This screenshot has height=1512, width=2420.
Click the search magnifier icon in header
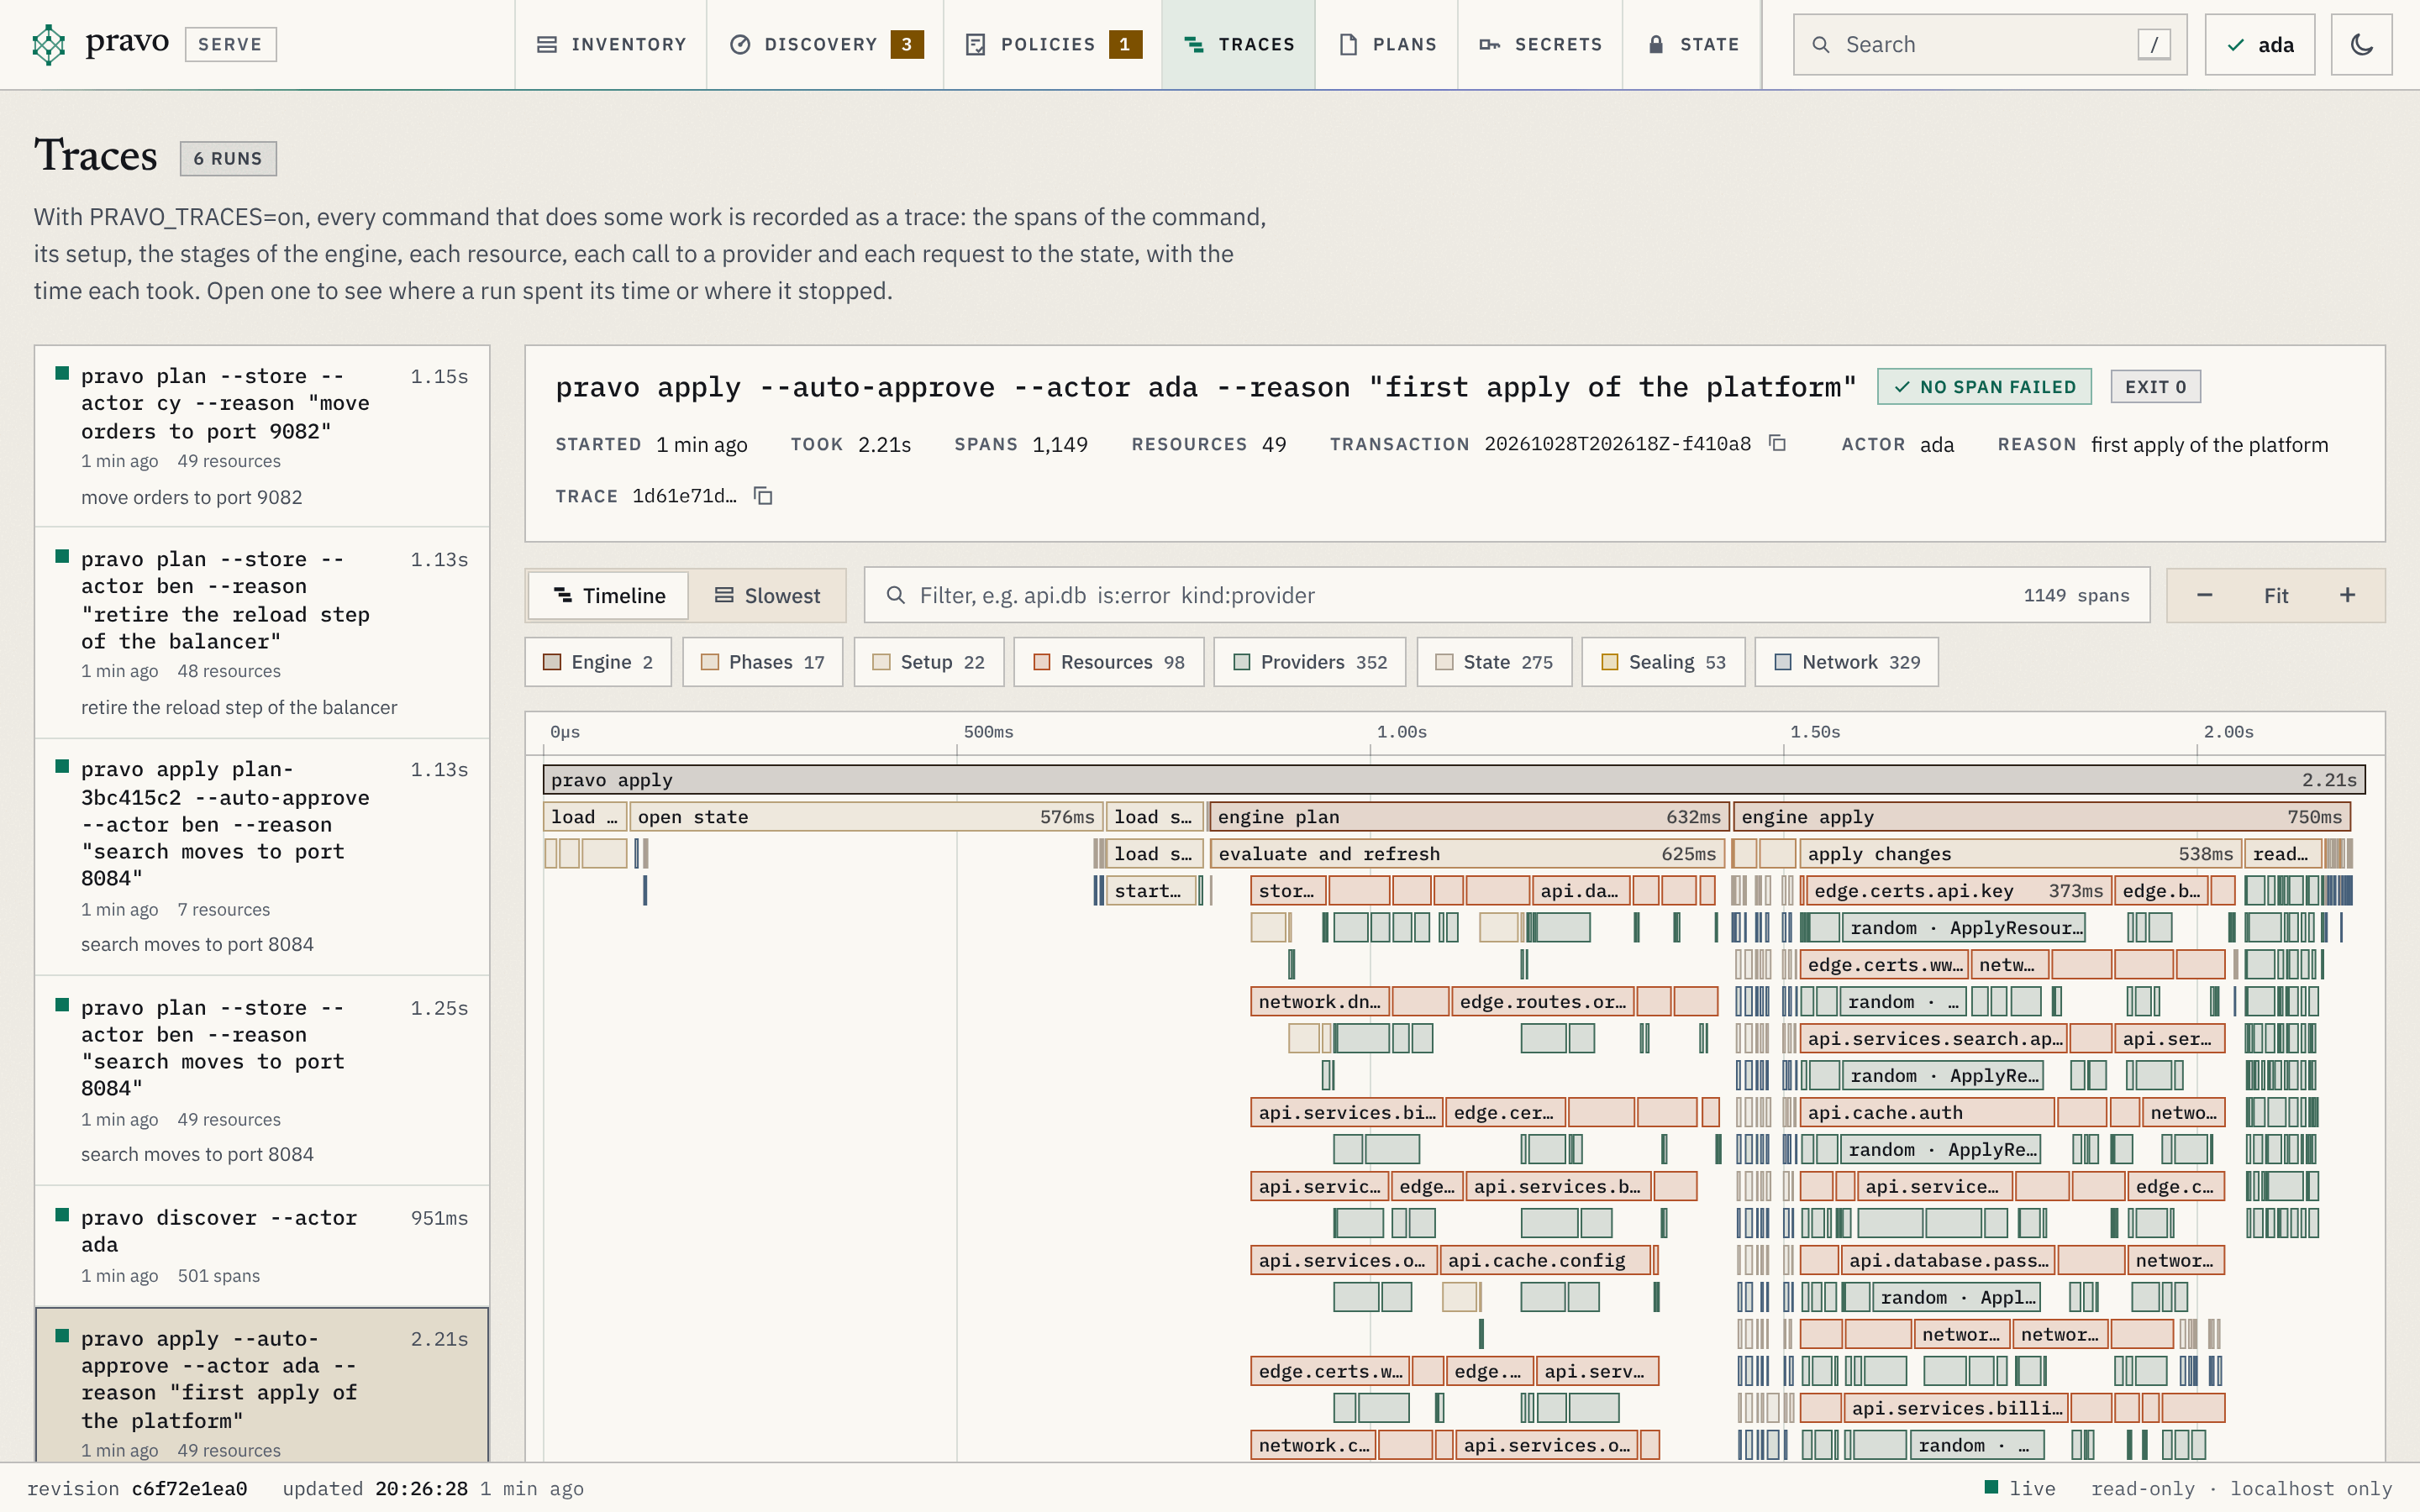[1821, 44]
